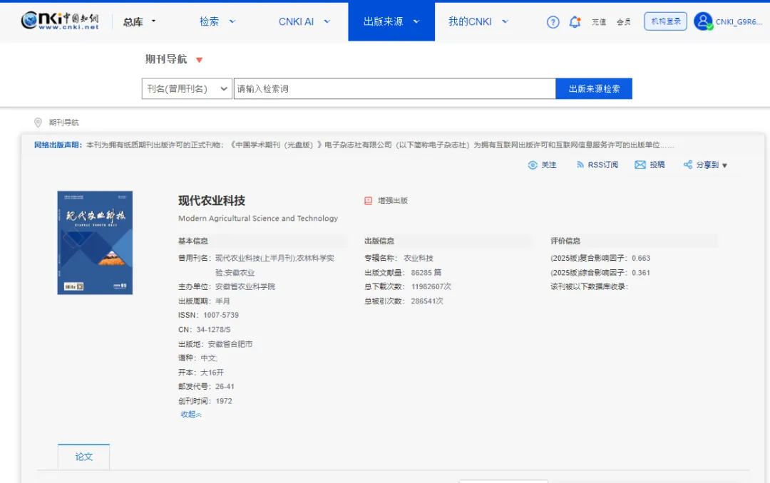Click the 投稿 submission link
The width and height of the screenshot is (770, 483).
pyautogui.click(x=657, y=165)
